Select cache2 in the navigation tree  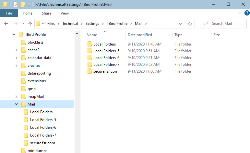(x=33, y=50)
